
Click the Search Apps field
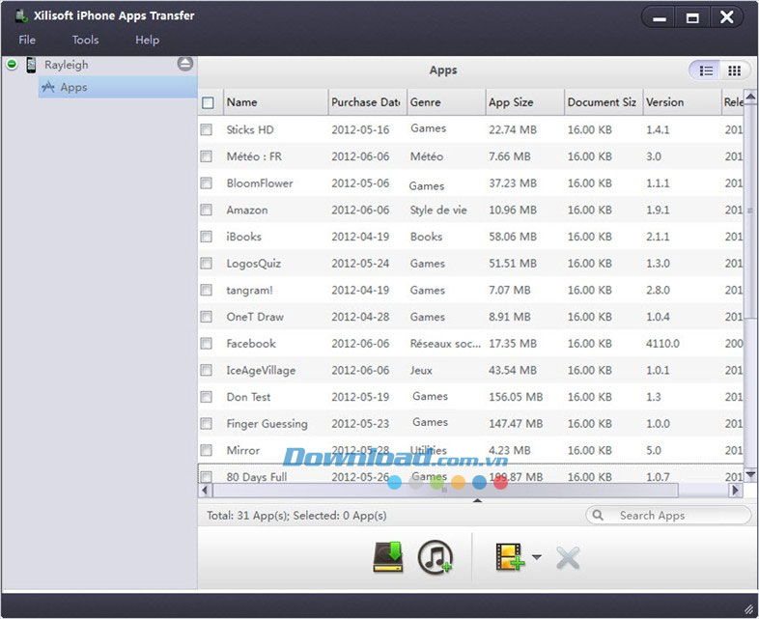668,515
